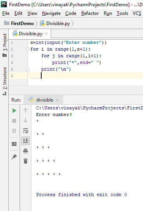
Task: Open the Navigate menu
Action: tap(51, 13)
